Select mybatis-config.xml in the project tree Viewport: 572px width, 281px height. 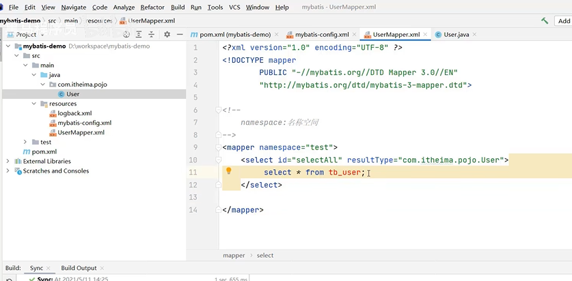[x=83, y=123]
